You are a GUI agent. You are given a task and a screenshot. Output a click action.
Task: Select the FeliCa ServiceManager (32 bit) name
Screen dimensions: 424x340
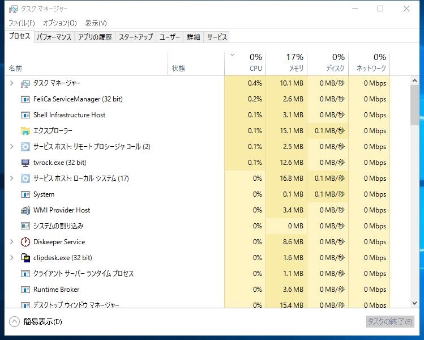(x=78, y=99)
